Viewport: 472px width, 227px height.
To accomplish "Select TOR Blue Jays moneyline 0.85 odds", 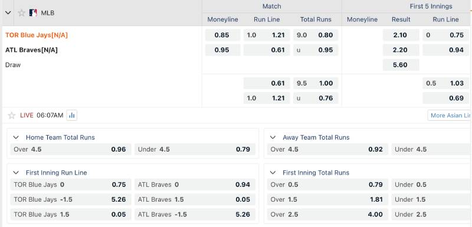I will tap(223, 35).
